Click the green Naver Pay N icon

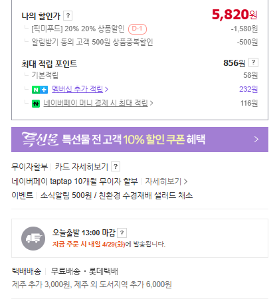click(x=36, y=104)
